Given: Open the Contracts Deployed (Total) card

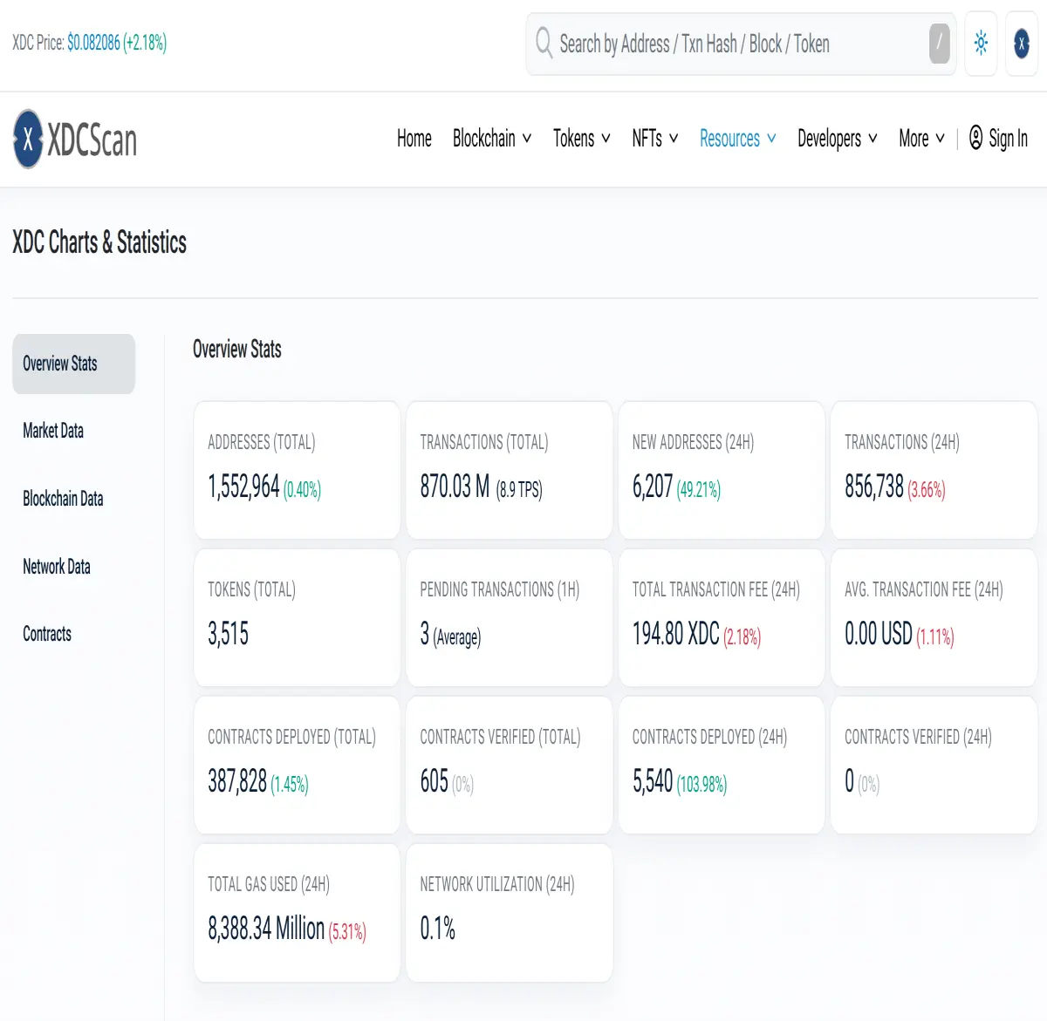Looking at the screenshot, I should tap(297, 765).
